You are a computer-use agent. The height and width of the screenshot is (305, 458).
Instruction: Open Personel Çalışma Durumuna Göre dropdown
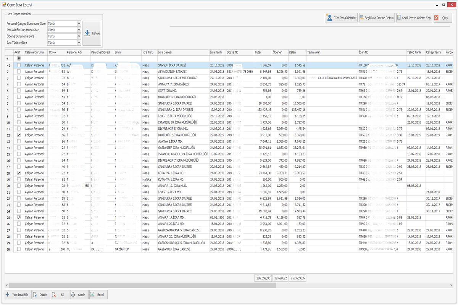click(x=79, y=24)
